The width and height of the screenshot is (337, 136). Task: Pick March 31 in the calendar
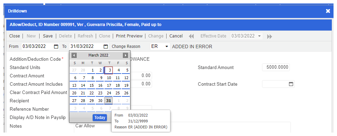click(x=109, y=101)
